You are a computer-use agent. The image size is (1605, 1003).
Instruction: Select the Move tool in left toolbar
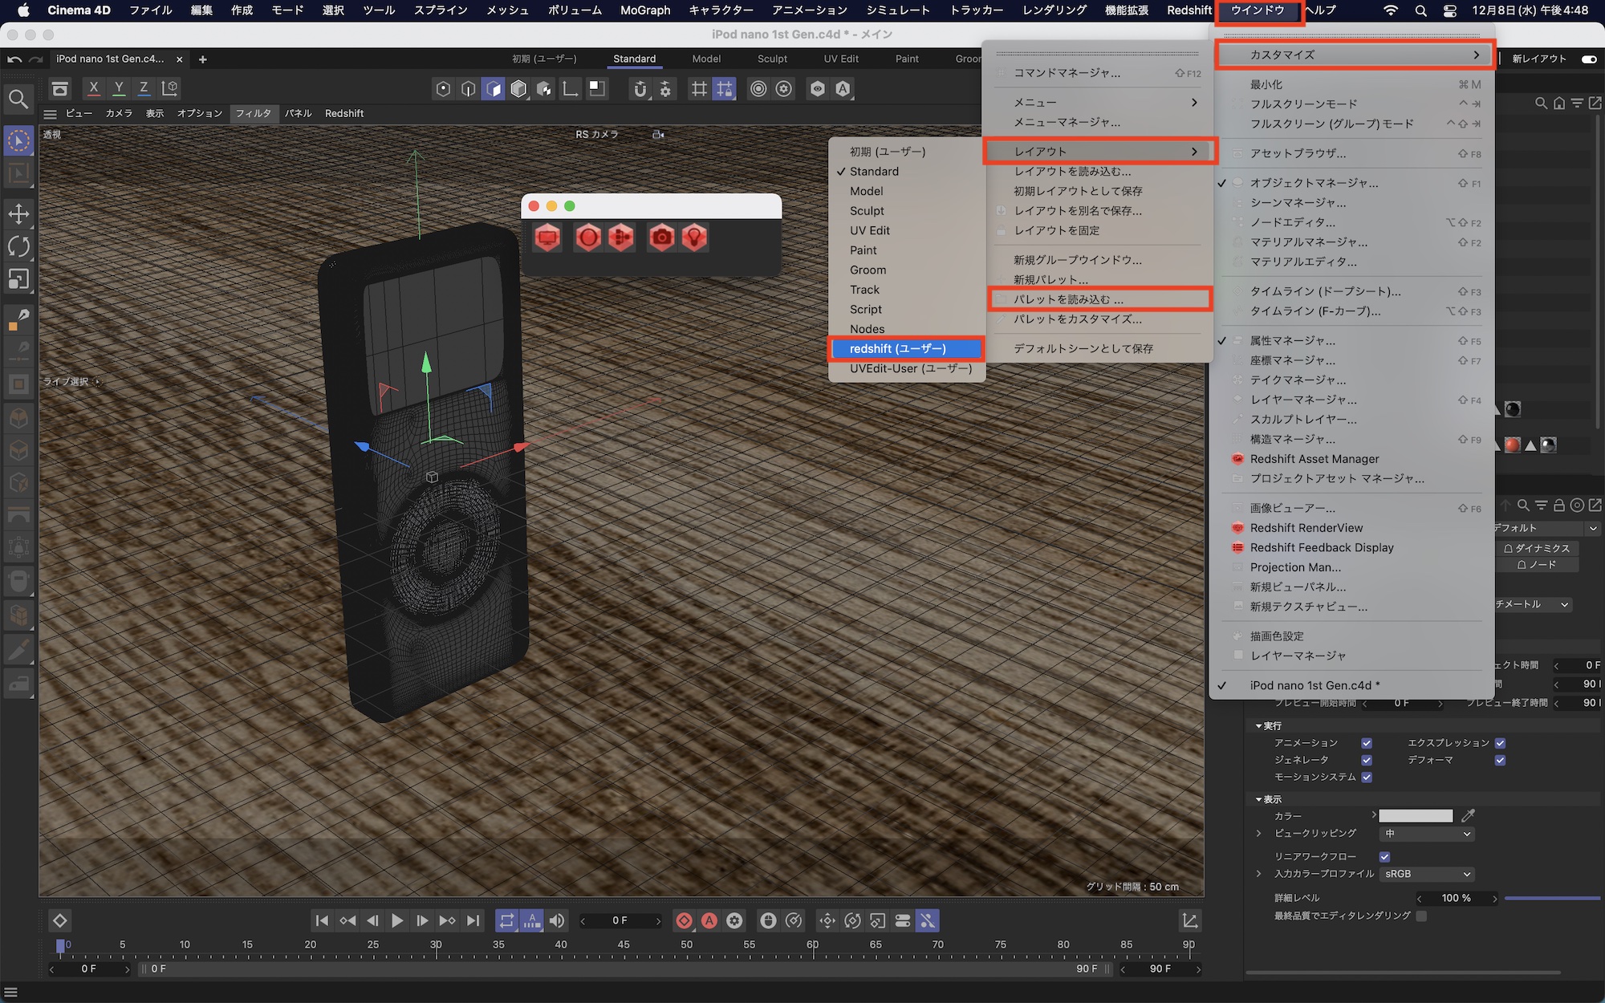point(18,213)
